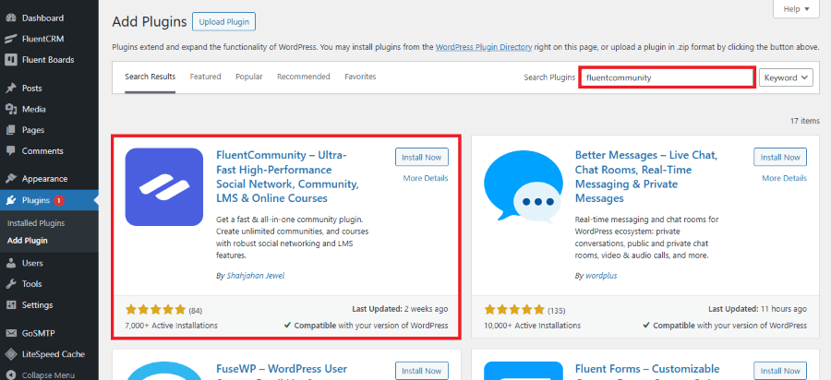The image size is (831, 380).
Task: Click 'Last Updated: 2 weeks ago' text
Action: 400,309
